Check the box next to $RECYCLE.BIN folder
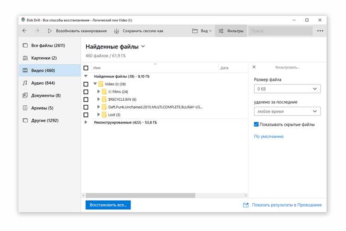346x231 pixels. (86, 99)
